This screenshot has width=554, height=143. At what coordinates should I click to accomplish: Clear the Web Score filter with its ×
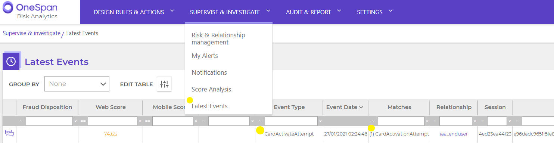pyautogui.click(x=140, y=121)
